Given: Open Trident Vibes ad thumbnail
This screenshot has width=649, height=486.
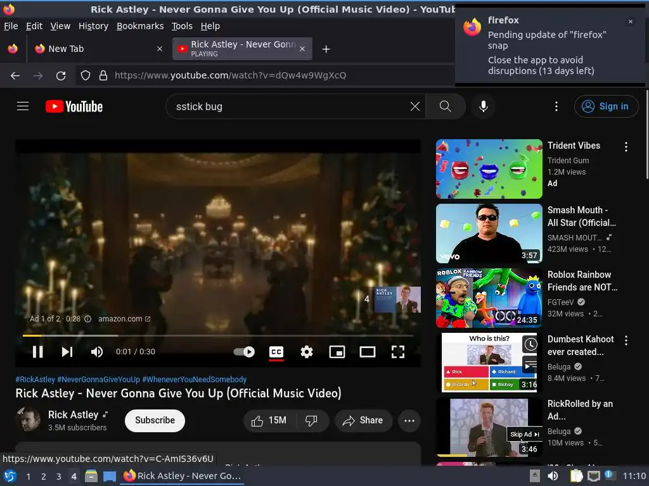Looking at the screenshot, I should point(489,169).
